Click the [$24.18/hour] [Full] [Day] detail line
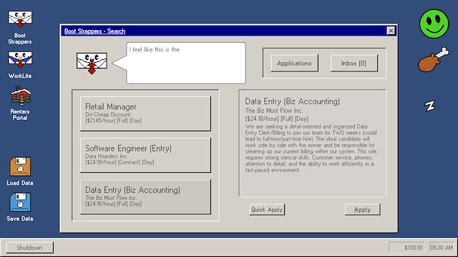The width and height of the screenshot is (458, 257). click(x=277, y=119)
